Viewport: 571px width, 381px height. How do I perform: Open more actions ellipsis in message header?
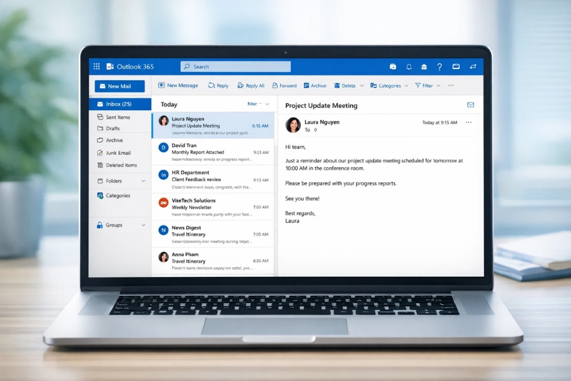click(x=469, y=123)
